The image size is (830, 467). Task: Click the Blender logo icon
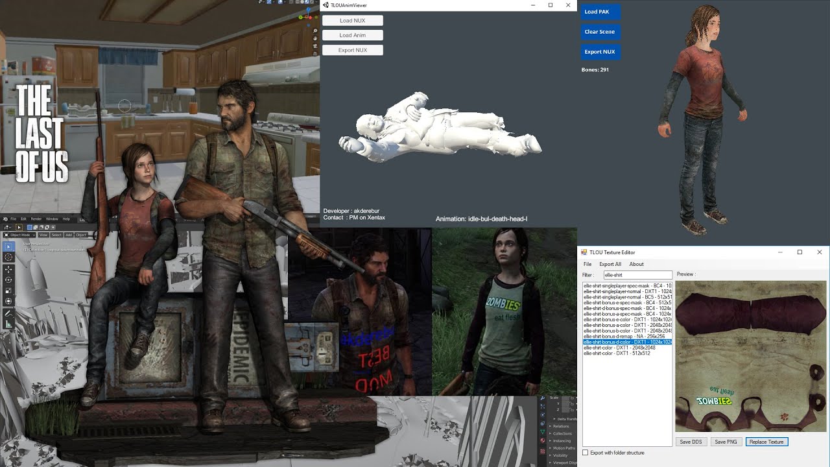click(5, 219)
